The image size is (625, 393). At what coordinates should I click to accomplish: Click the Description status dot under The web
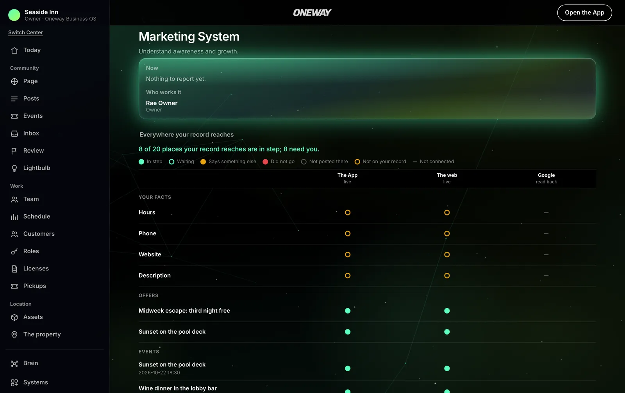pos(447,276)
